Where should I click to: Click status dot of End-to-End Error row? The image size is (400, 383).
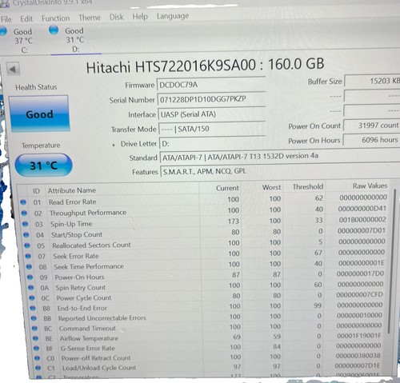click(x=33, y=308)
